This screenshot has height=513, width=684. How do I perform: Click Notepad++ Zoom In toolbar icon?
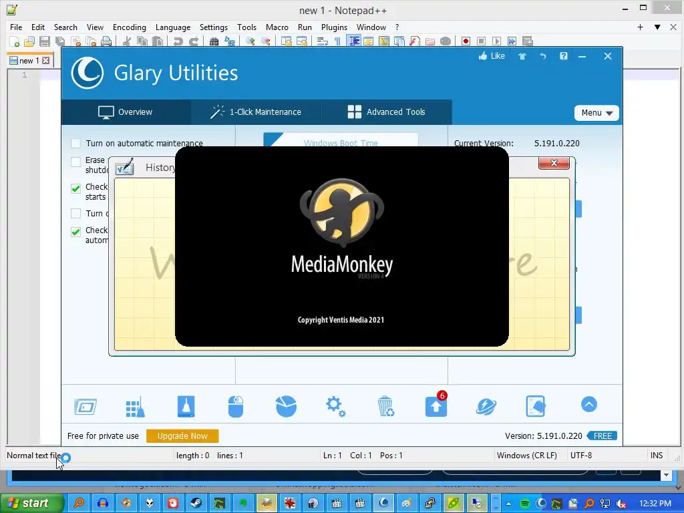pos(250,41)
